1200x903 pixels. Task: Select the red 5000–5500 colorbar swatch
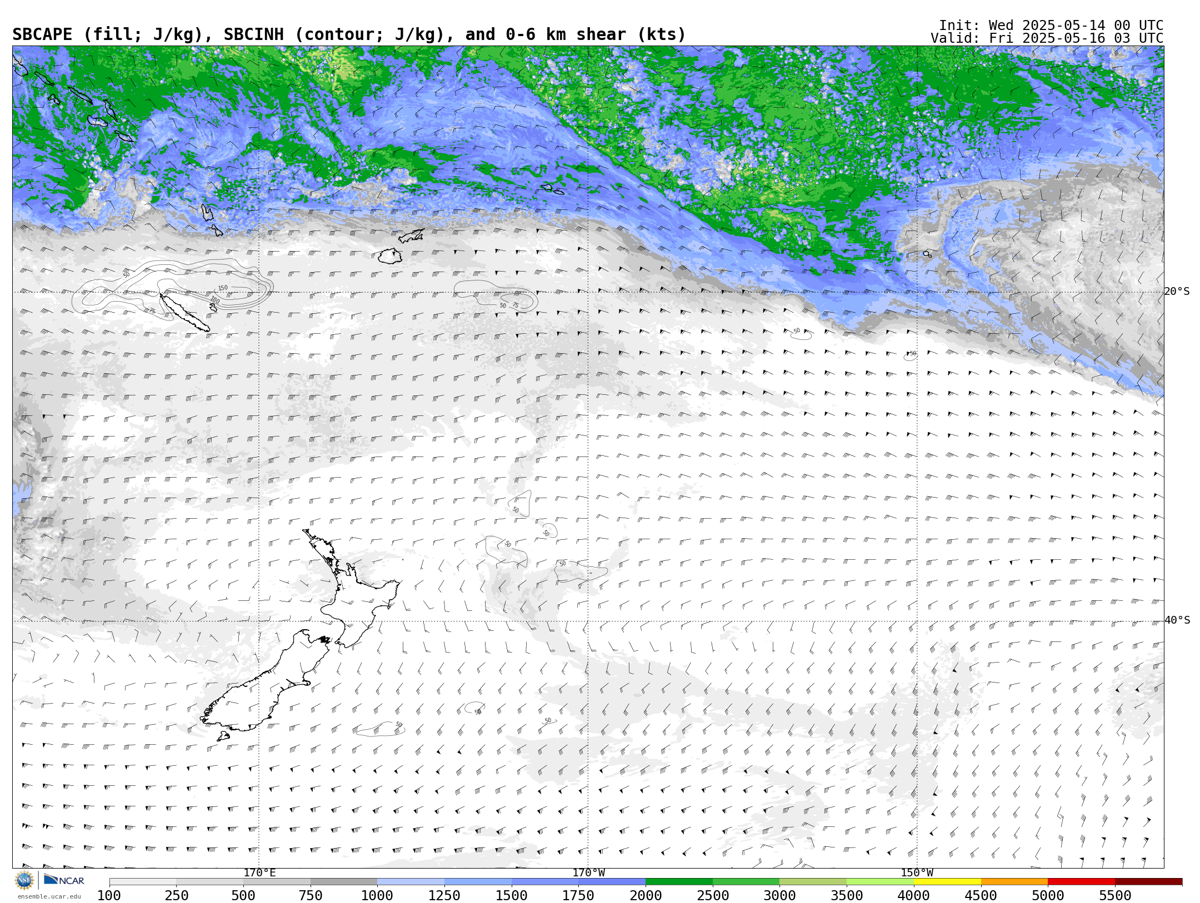[1081, 881]
